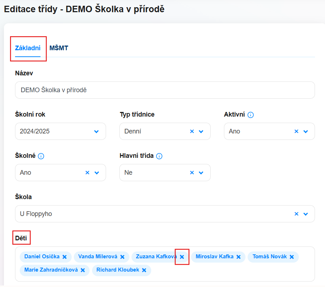Remove Daniel Osička tag
Screen dimensions: 325x287
pos(64,257)
